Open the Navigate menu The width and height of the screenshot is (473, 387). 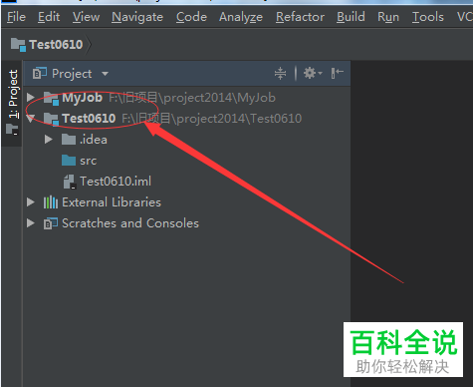point(137,17)
